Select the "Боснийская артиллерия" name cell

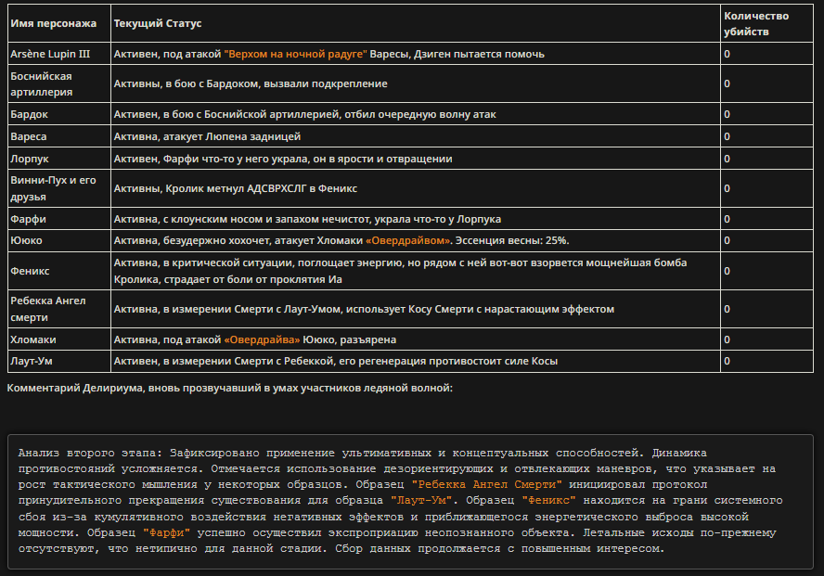pos(59,83)
